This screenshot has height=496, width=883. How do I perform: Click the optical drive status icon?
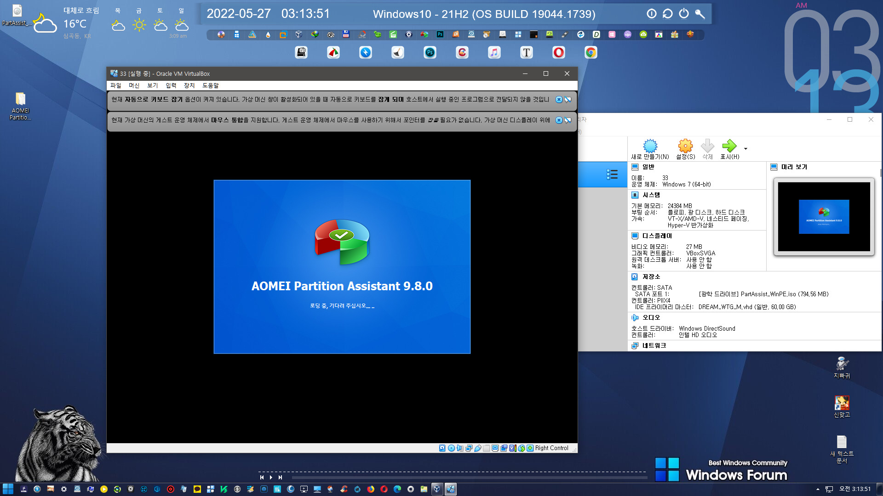tap(451, 448)
